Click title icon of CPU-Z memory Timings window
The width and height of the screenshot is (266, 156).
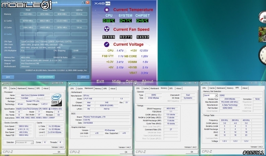[136, 83]
